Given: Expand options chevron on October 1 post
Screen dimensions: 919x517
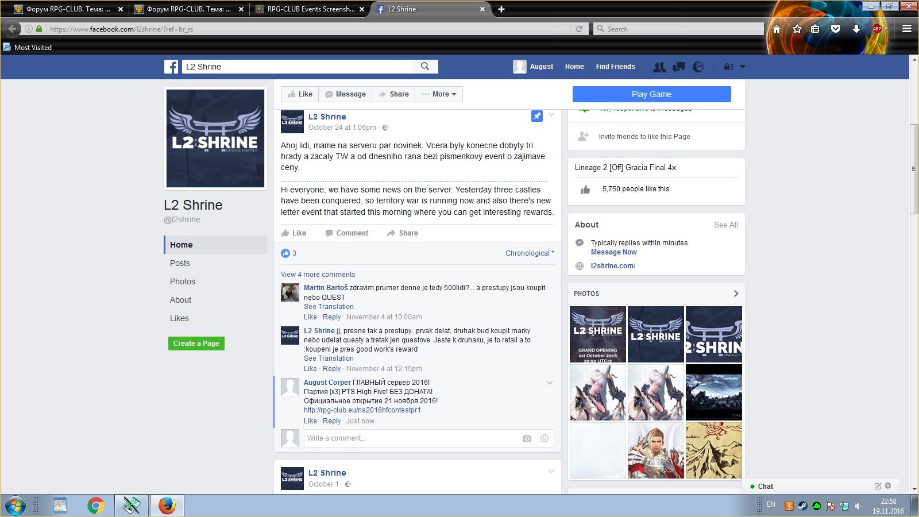Looking at the screenshot, I should (551, 471).
